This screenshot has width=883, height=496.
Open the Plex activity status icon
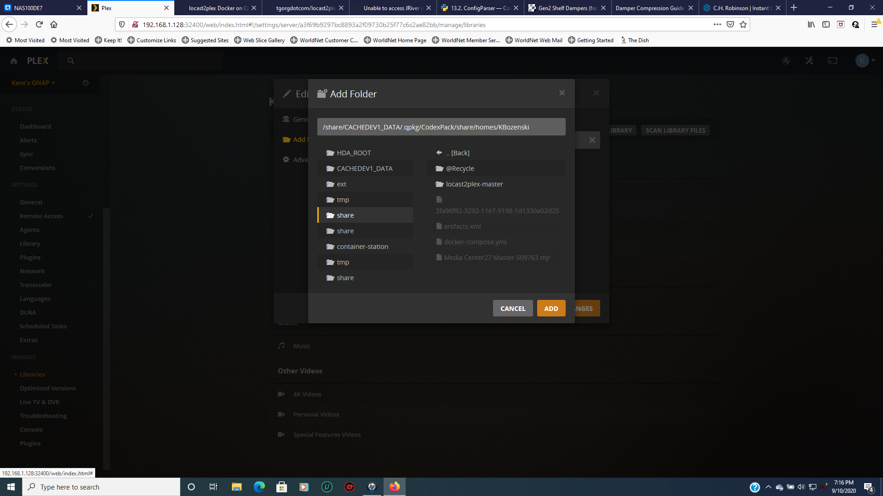(x=786, y=60)
